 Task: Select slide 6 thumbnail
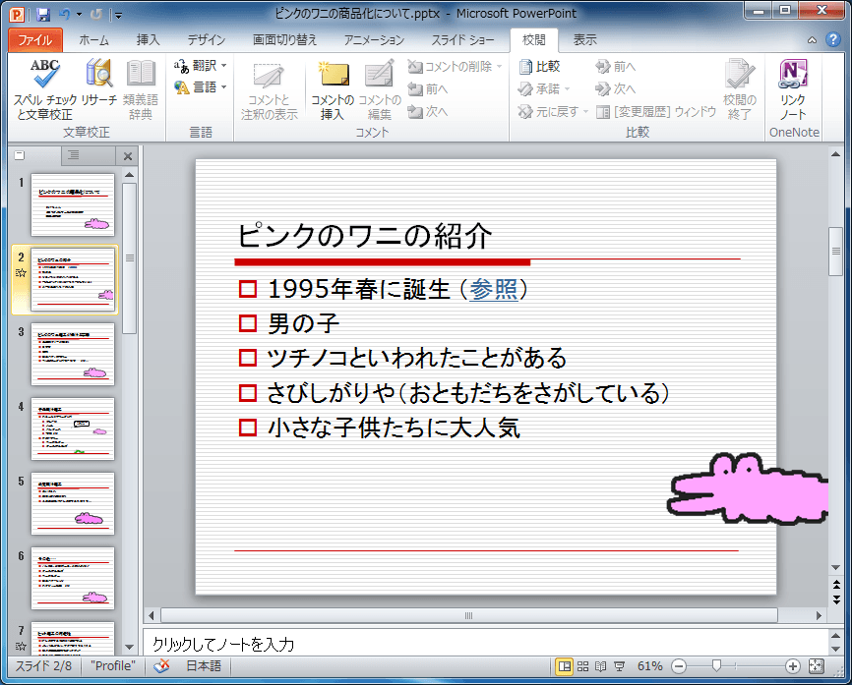(73, 579)
